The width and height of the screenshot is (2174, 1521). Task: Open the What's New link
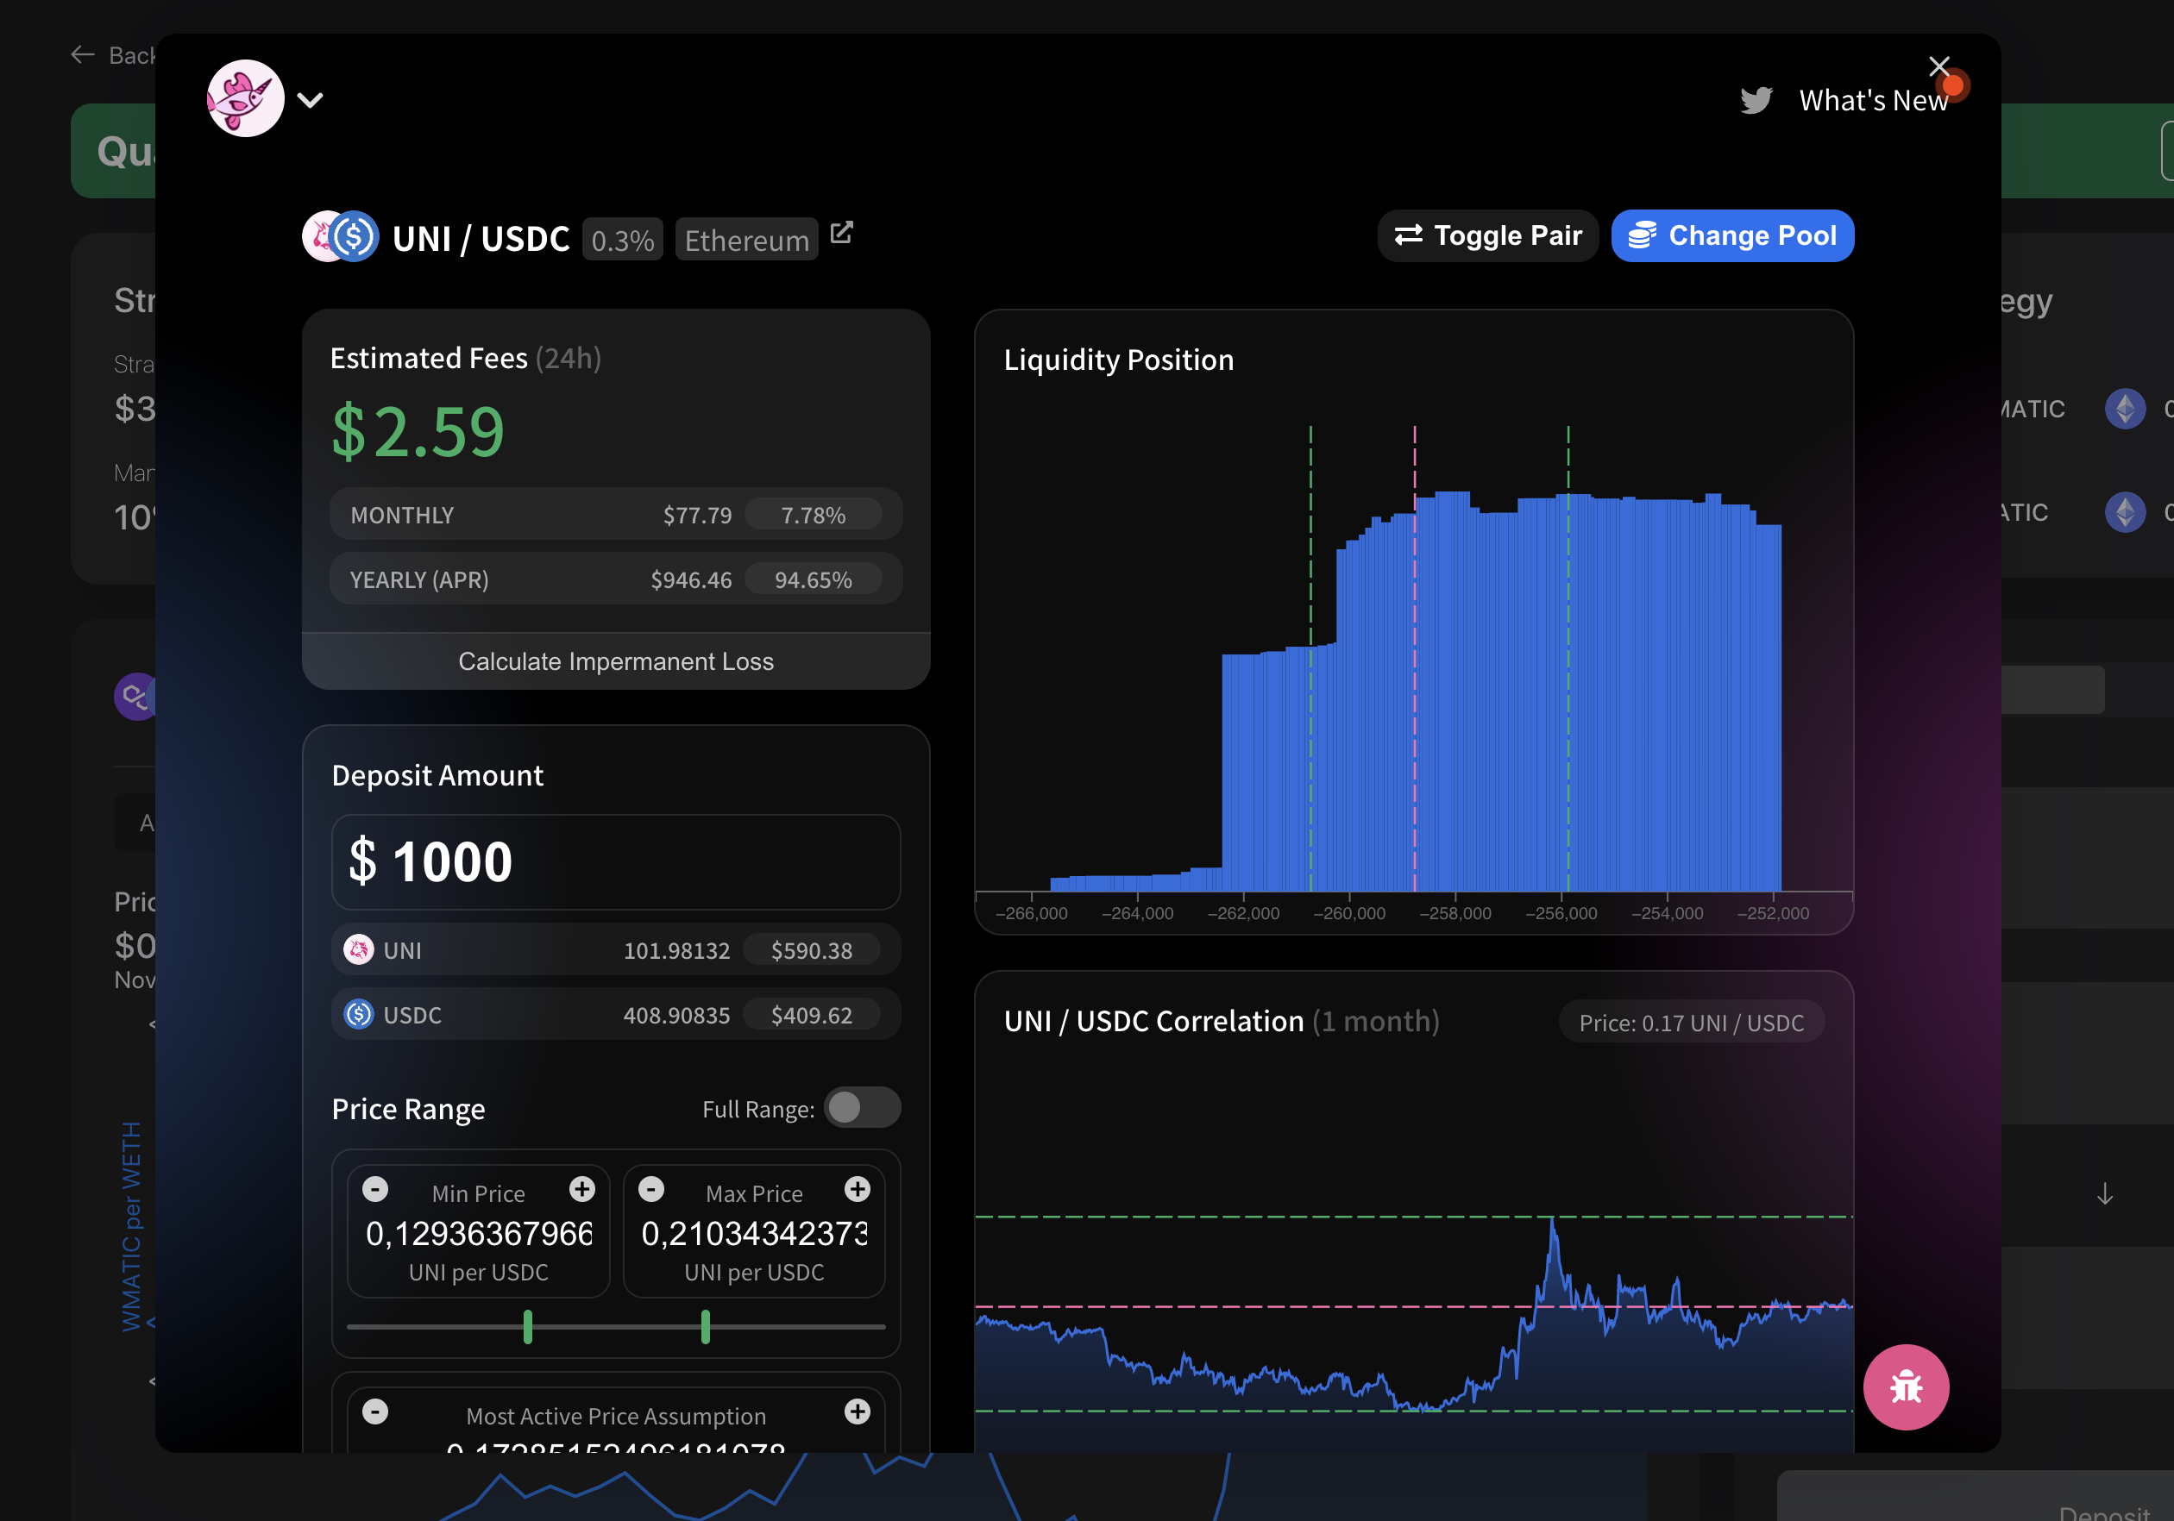[1872, 100]
